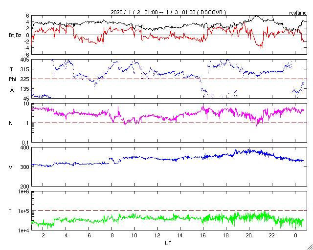Image resolution: width=313 pixels, height=250 pixels.
Task: Click the "realtime" label
Action: 298,13
